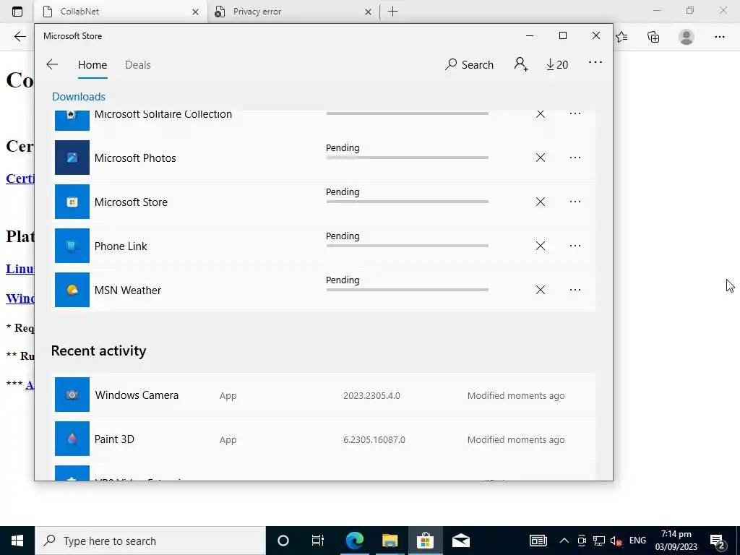The height and width of the screenshot is (555, 740).
Task: Open Microsoft Edge from the taskbar
Action: [x=354, y=541]
